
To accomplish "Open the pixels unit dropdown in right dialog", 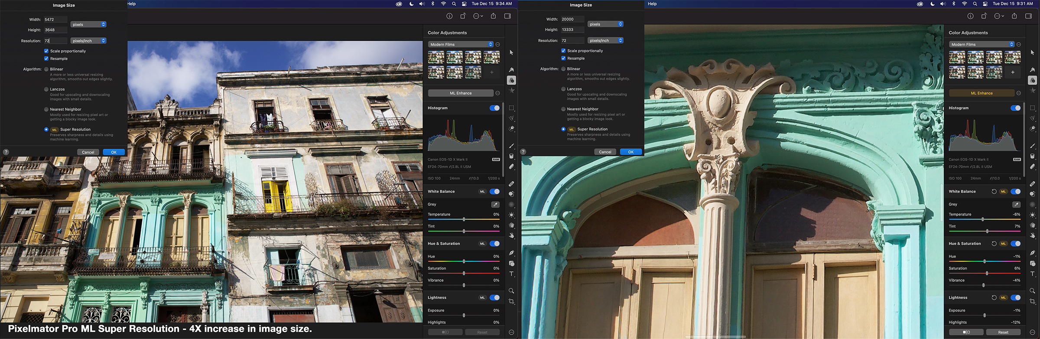I will 606,24.
